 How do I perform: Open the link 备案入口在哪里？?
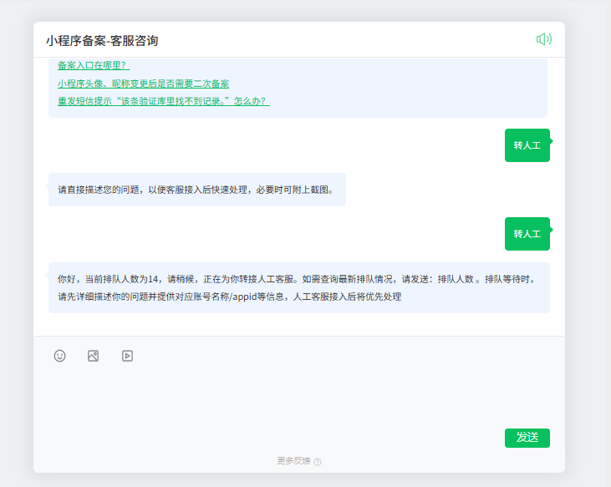pos(94,65)
